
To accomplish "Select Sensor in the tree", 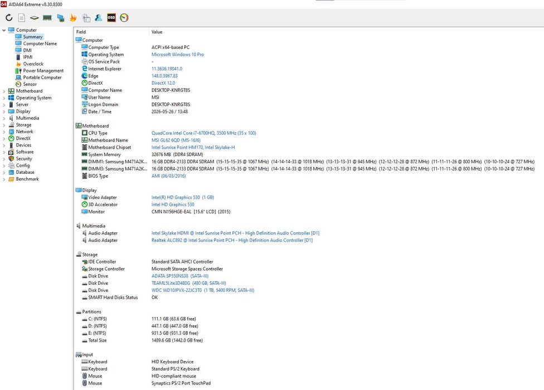I will tap(30, 84).
